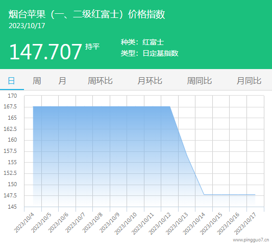Screen dimensions: 272x246
Task: Click the 2023/10/4 x-axis label
Action: tap(24, 222)
